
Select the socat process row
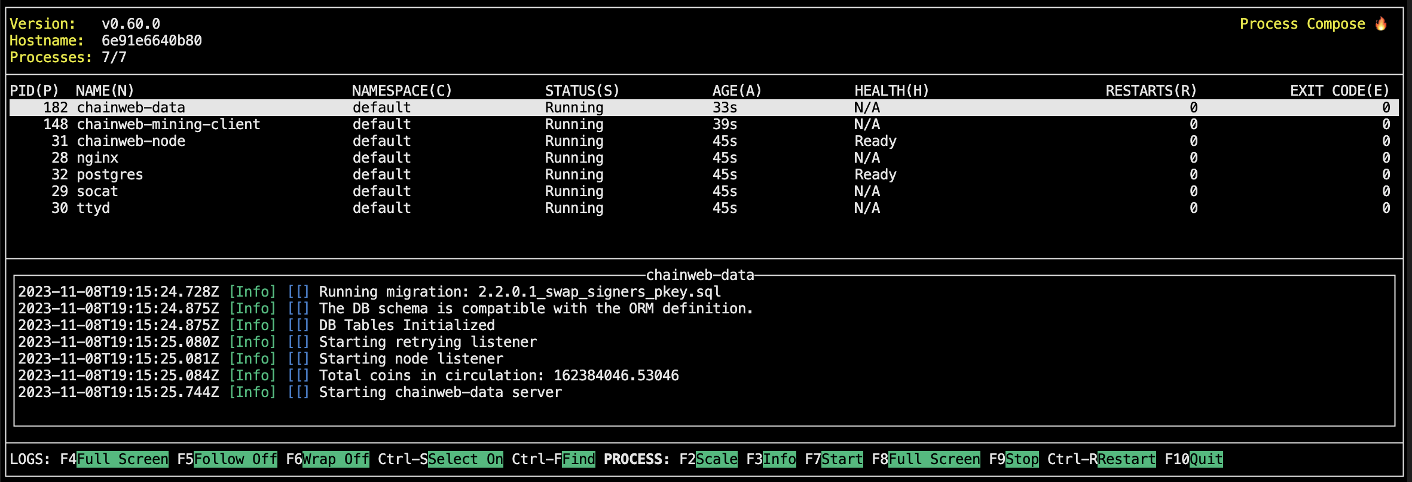point(704,191)
